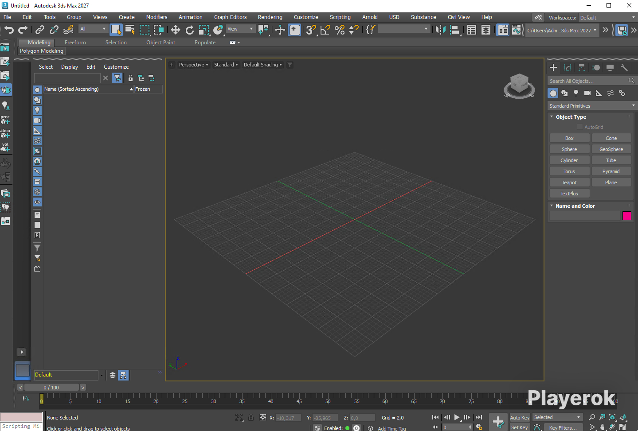Screen dimensions: 638x431
Task: Choose the Select and Rotate tool
Action: coord(190,30)
